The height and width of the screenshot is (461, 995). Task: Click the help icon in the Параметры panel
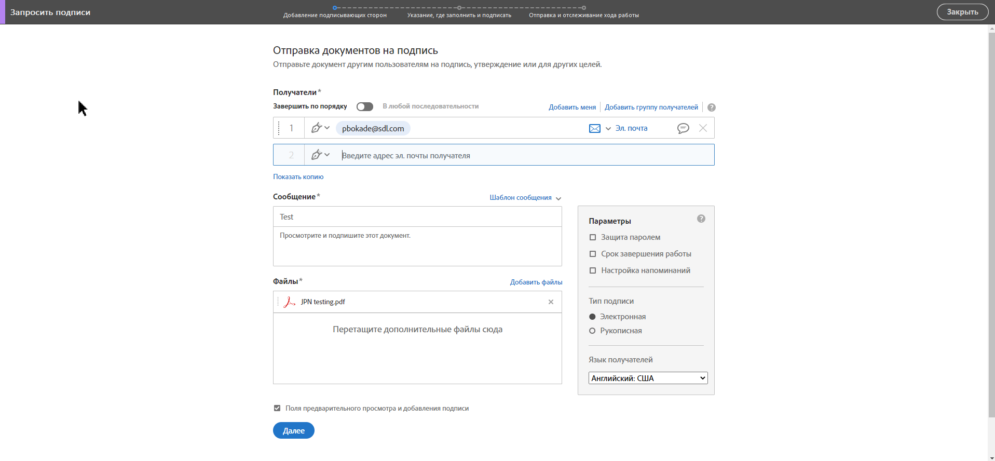pos(701,219)
